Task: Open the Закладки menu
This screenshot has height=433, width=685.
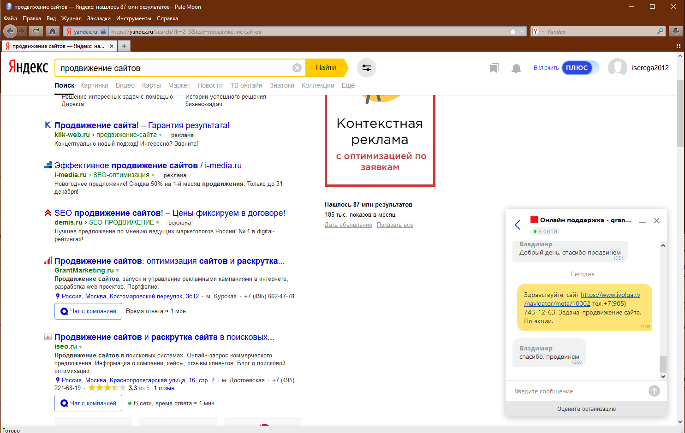Action: point(99,18)
